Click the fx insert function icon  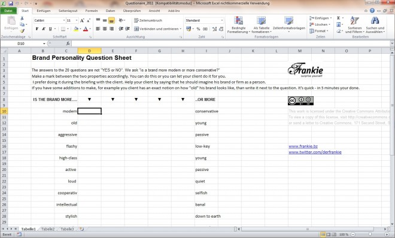click(68, 44)
